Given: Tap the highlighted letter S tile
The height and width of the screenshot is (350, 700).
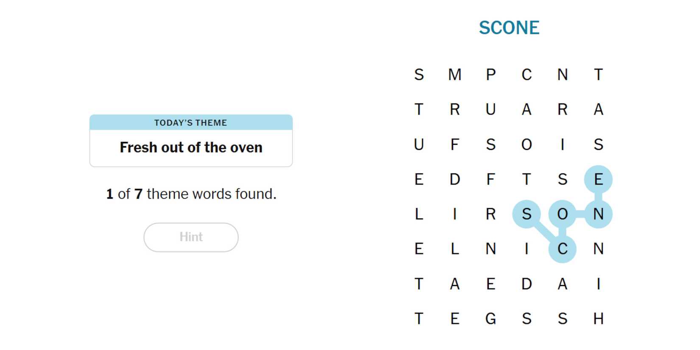Looking at the screenshot, I should click(x=526, y=214).
